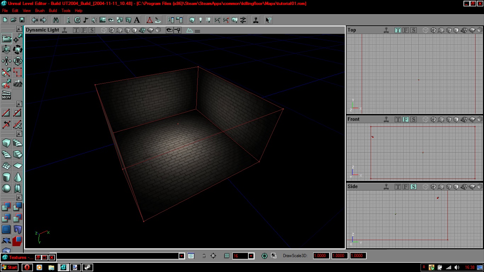Toggle Top view button in the Top viewport
Screen dimensions: 484x272
pos(398,30)
